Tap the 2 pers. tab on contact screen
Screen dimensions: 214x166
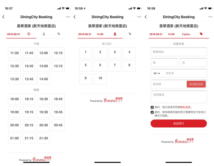(x=186, y=34)
